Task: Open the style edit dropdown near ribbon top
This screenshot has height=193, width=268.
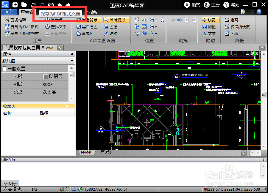Action: click(x=244, y=12)
